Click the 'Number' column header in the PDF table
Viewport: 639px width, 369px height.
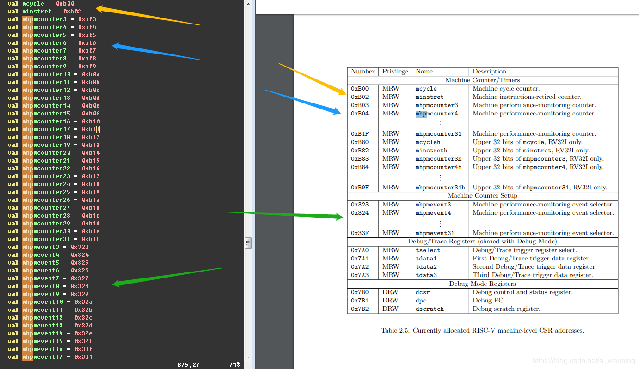(363, 72)
